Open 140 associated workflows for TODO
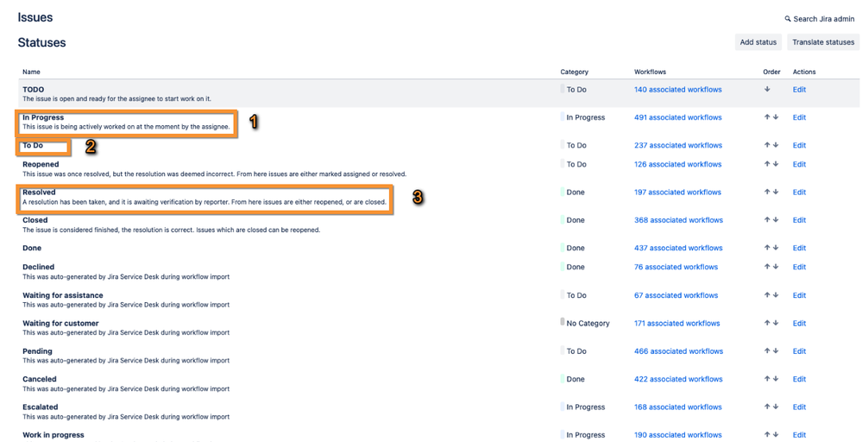Image resolution: width=862 pixels, height=442 pixels. point(678,89)
